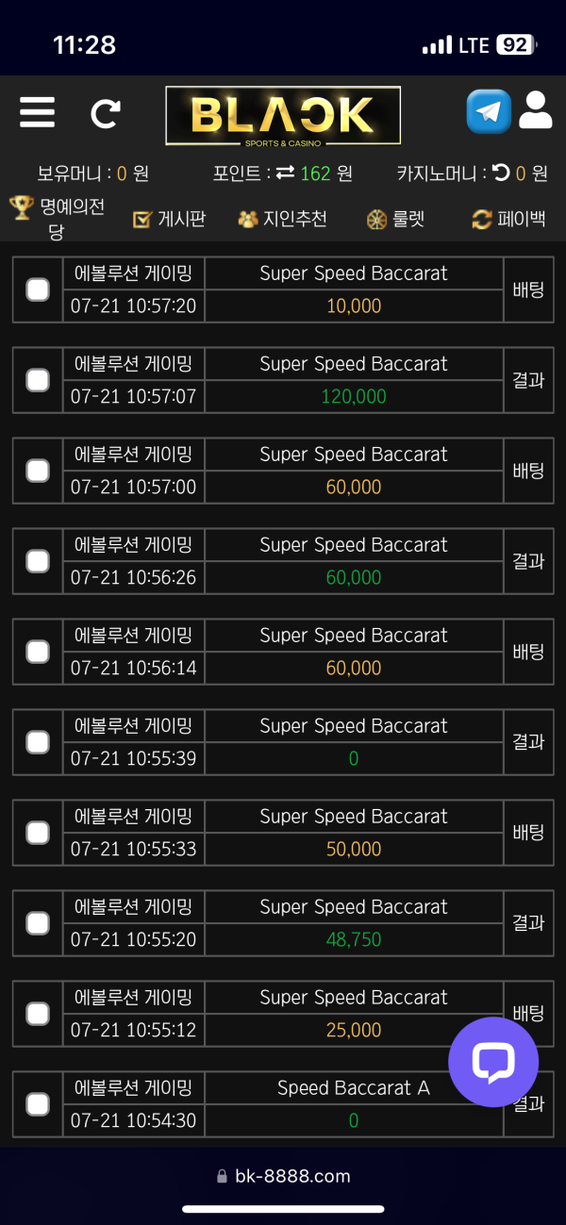
Task: Open the 지인추천 referral page
Action: (x=283, y=219)
